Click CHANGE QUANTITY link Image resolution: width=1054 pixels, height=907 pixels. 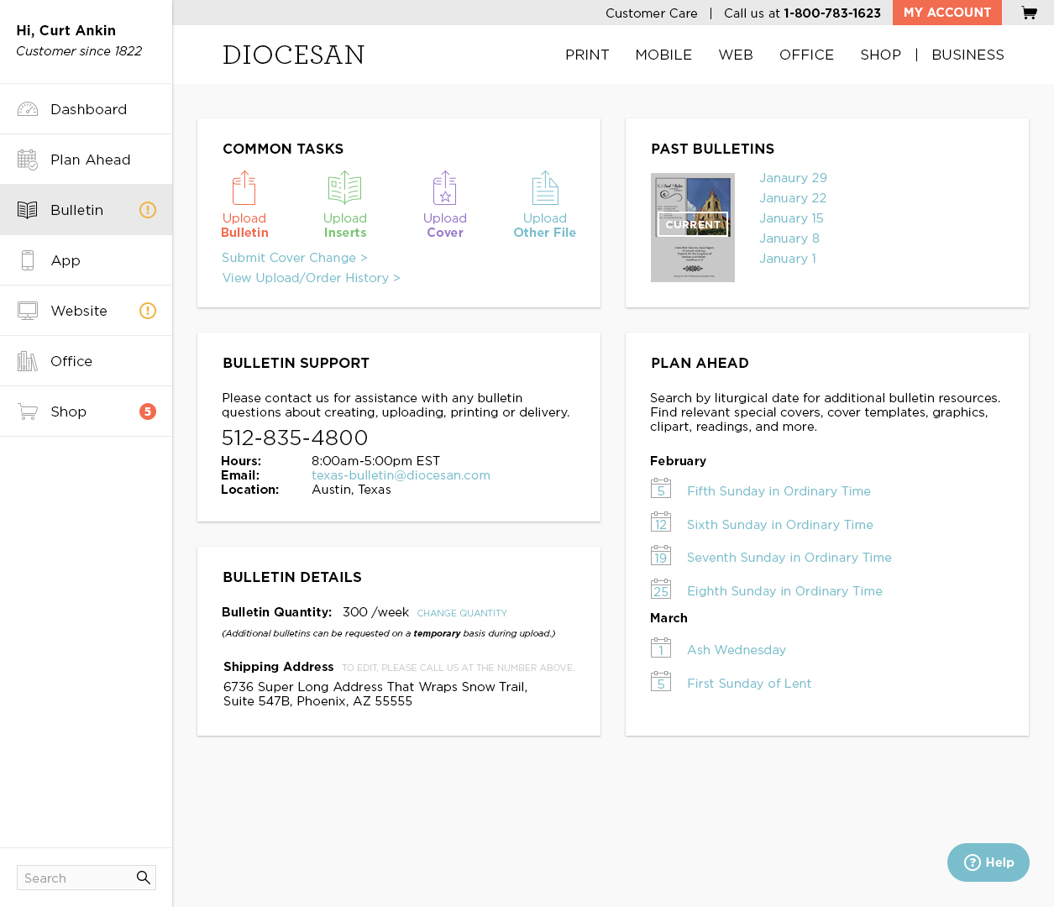(462, 613)
